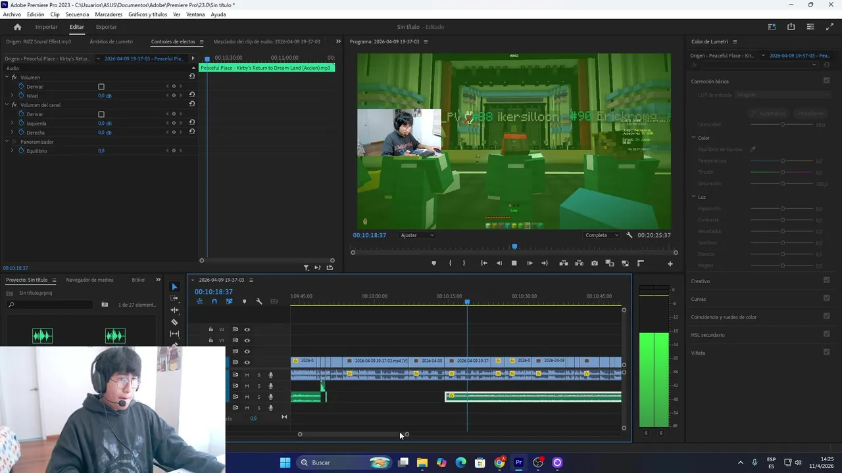Stop playback in Program monitor

pos(514,263)
